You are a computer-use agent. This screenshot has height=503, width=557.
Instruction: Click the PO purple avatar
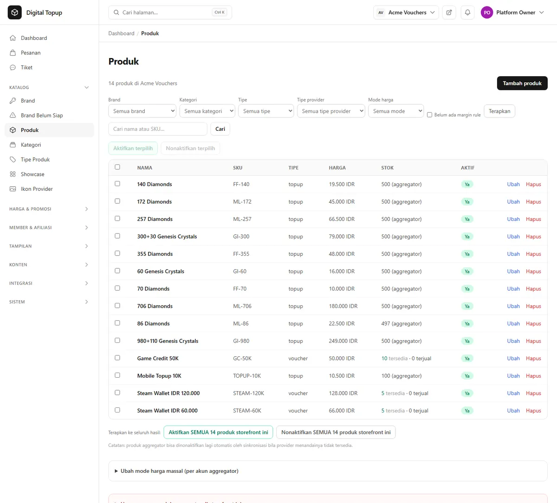(487, 13)
